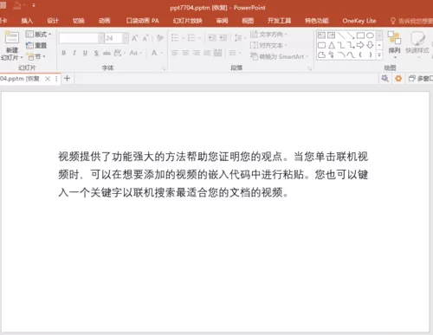
Task: Toggle italic formatting
Action: tap(74, 53)
